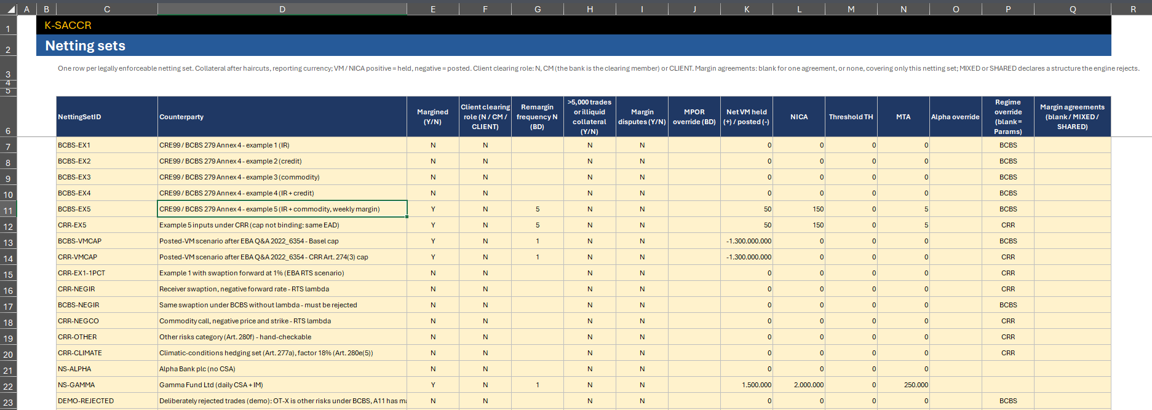
Task: Click the Regime override header cell
Action: tap(1008, 117)
